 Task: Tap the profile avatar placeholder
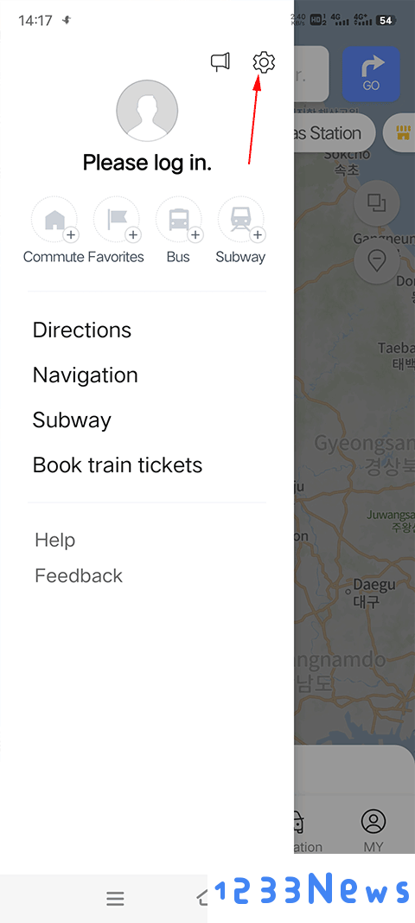coord(147,111)
